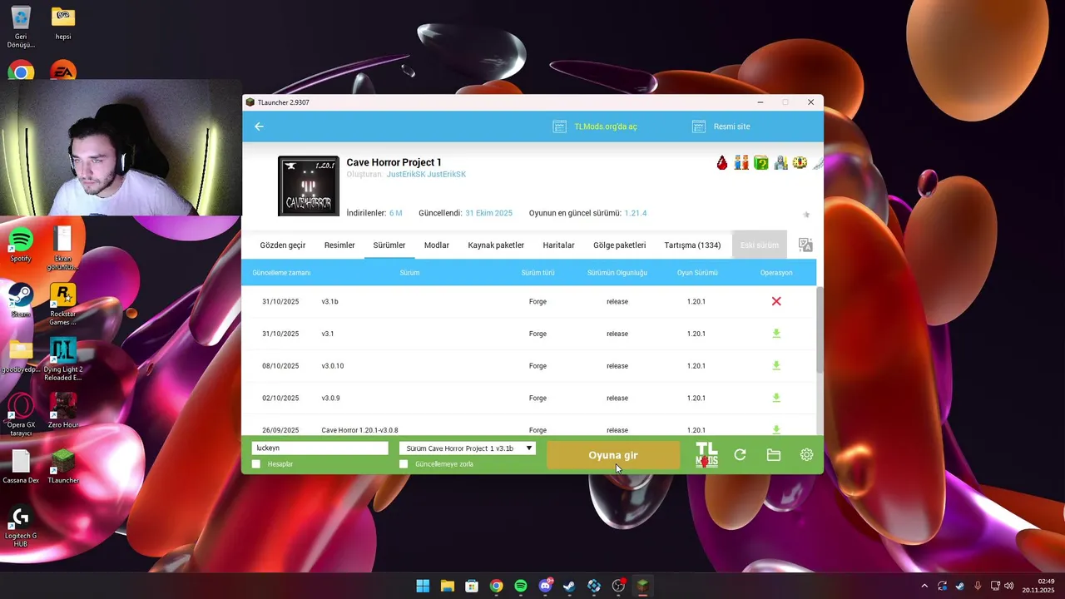Screen dimensions: 1065x599
Task: Click Windows Start button in taskbar
Action: tap(423, 586)
